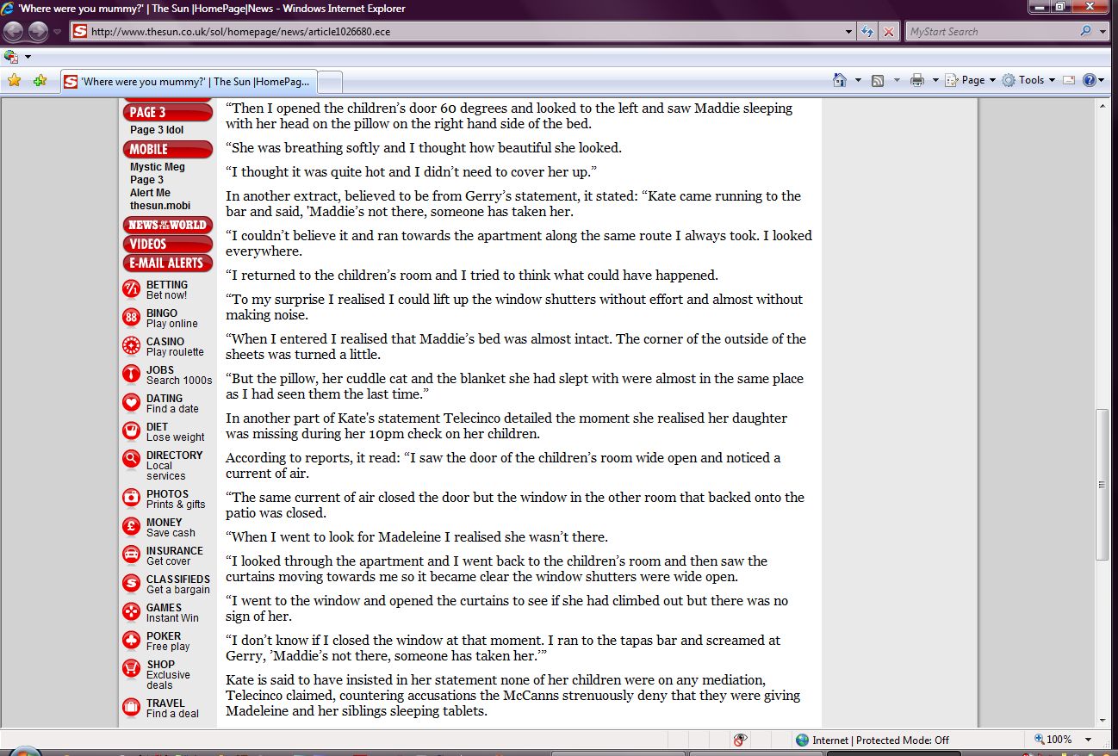Click the Mystic Meg sidebar link
This screenshot has width=1118, height=756.
158,167
